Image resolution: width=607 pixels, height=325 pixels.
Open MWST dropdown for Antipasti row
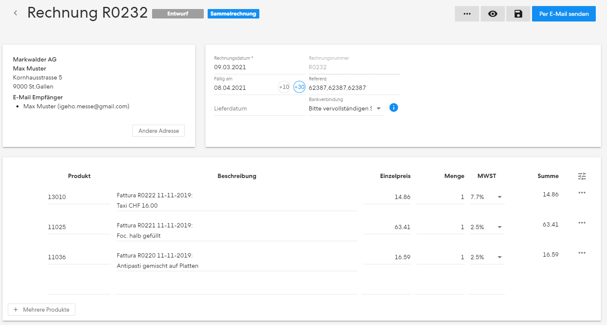click(487, 257)
